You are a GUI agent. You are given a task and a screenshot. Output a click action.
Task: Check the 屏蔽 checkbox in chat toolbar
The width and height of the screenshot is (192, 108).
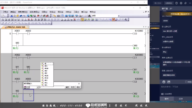pos(186,82)
